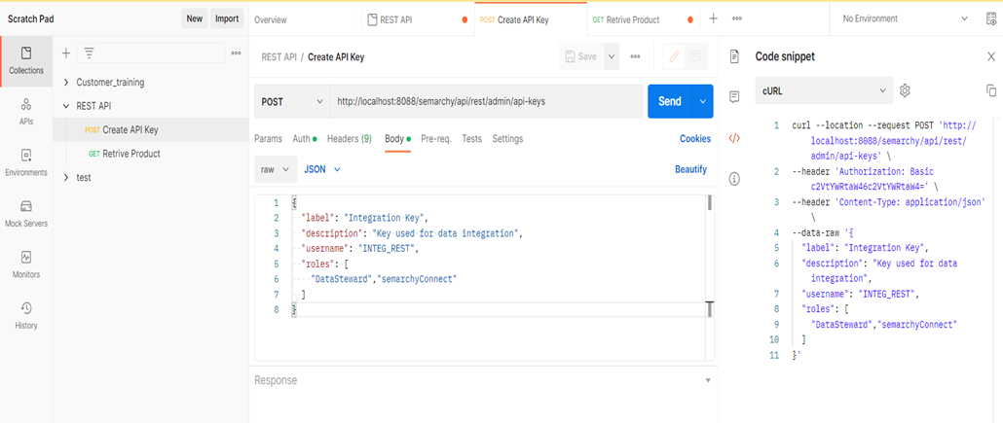The width and height of the screenshot is (1003, 423).
Task: Click the request URL input field
Action: click(486, 101)
